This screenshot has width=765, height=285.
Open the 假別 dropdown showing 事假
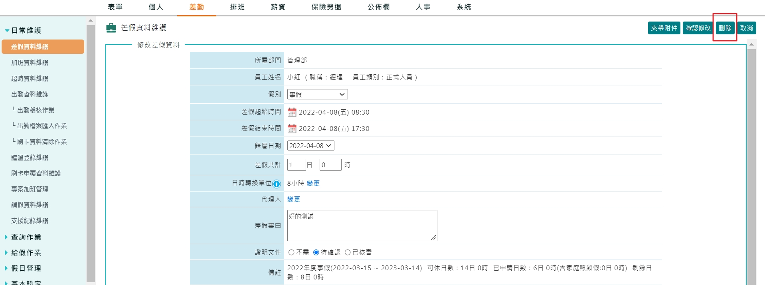317,95
